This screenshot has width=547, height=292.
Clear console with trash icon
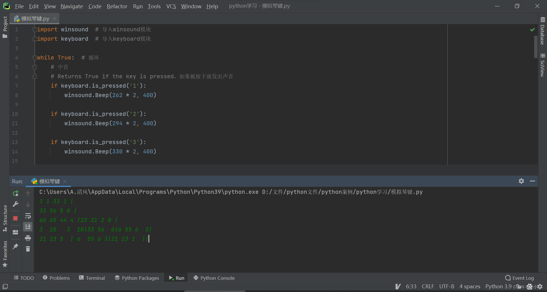click(x=28, y=249)
